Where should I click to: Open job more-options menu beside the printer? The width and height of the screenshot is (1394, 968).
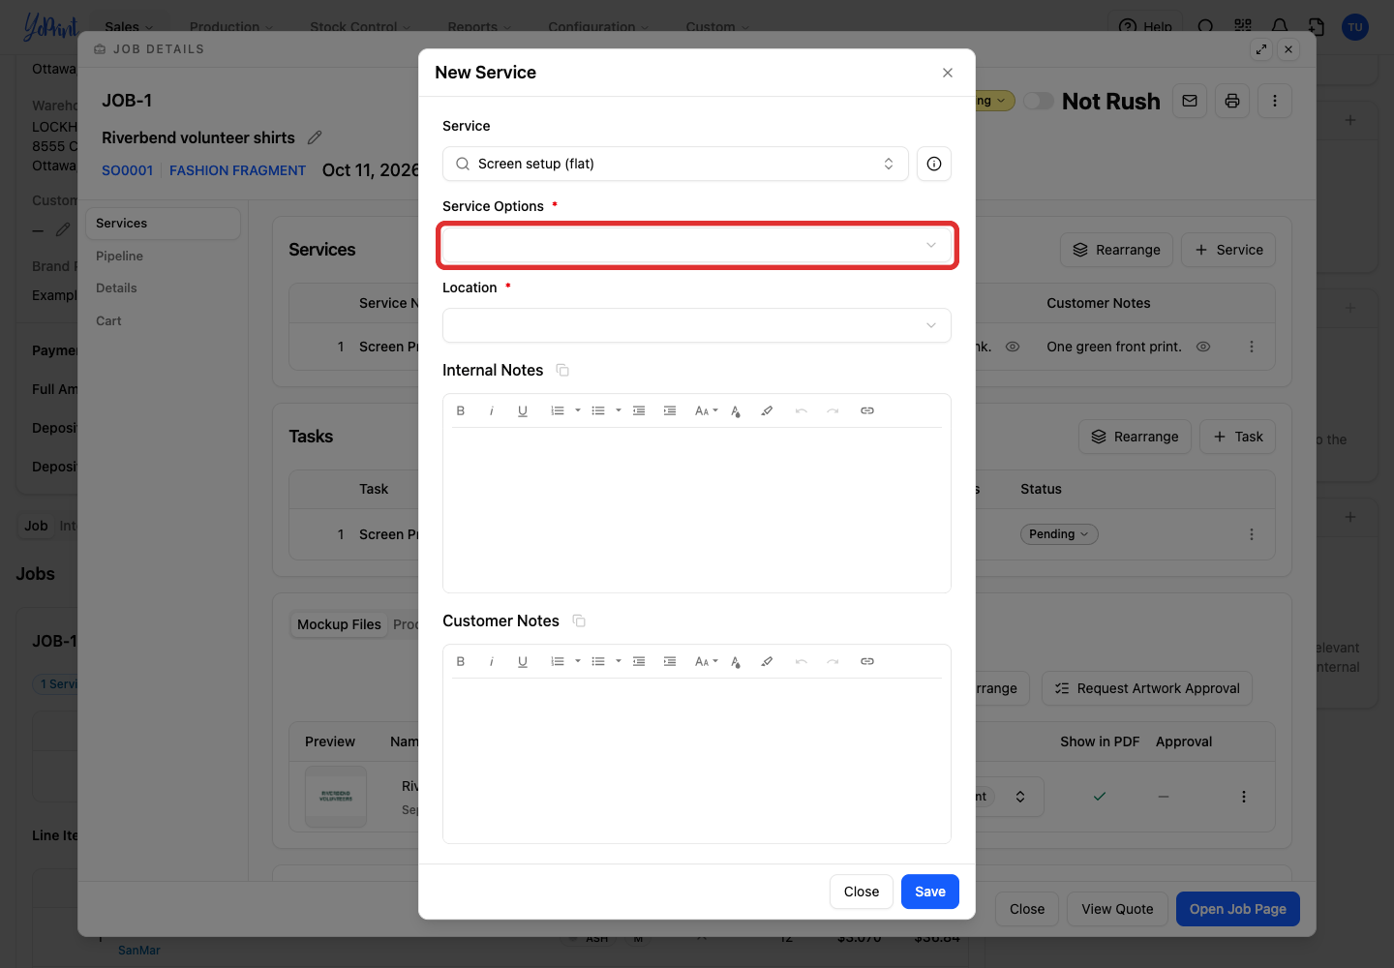[1275, 101]
